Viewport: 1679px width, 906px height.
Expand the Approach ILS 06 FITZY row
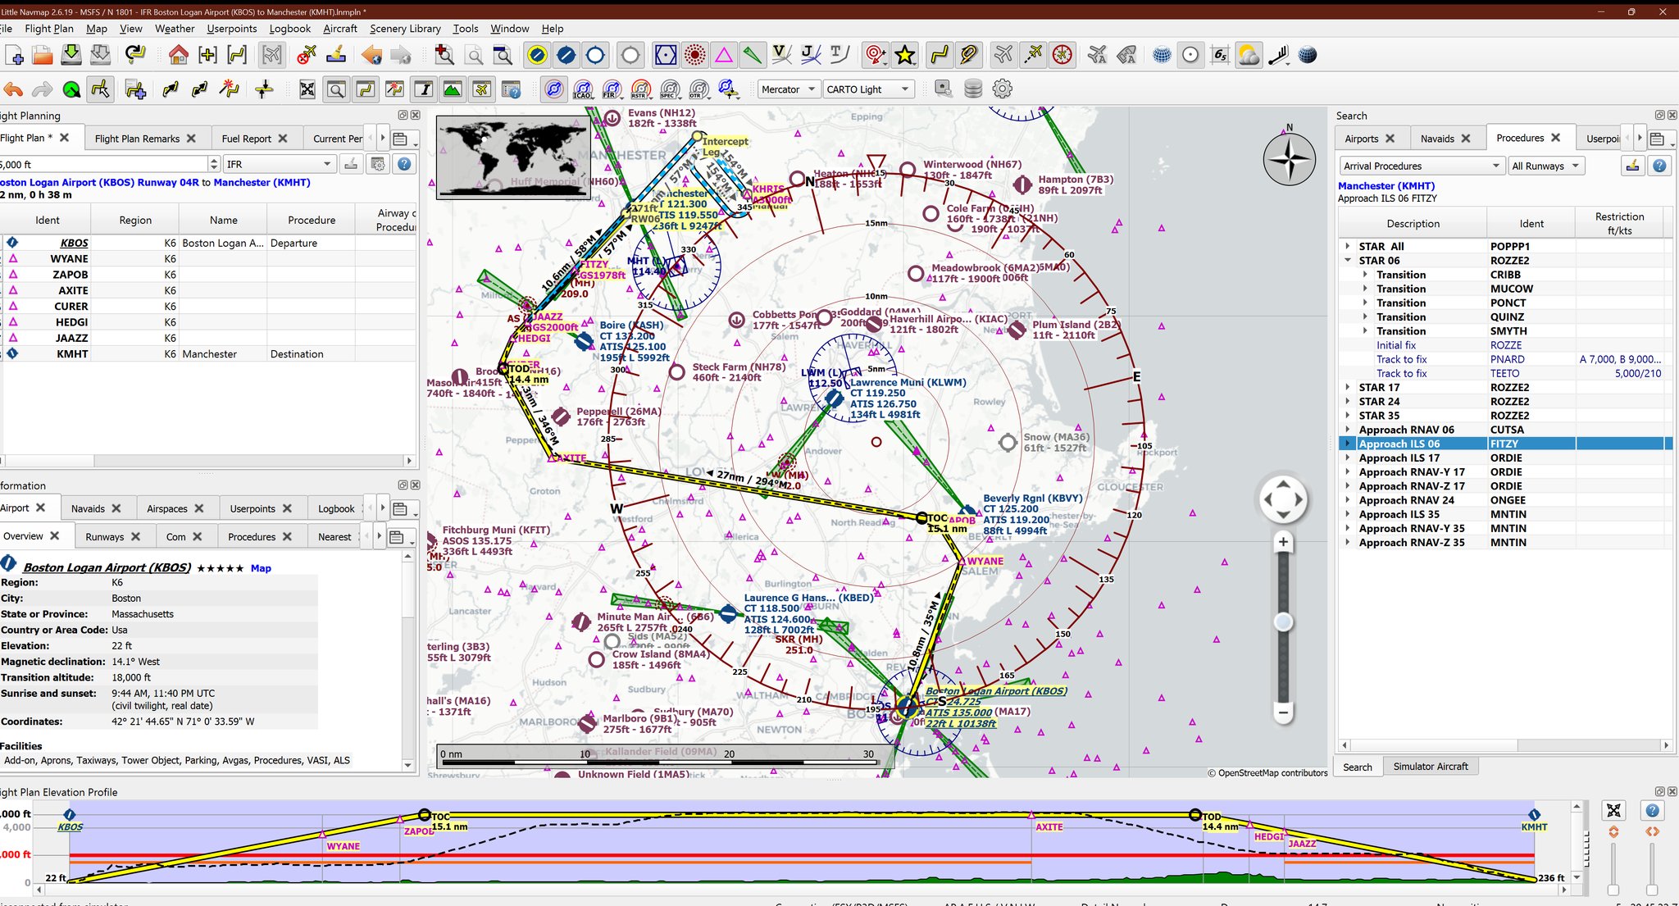(1348, 444)
